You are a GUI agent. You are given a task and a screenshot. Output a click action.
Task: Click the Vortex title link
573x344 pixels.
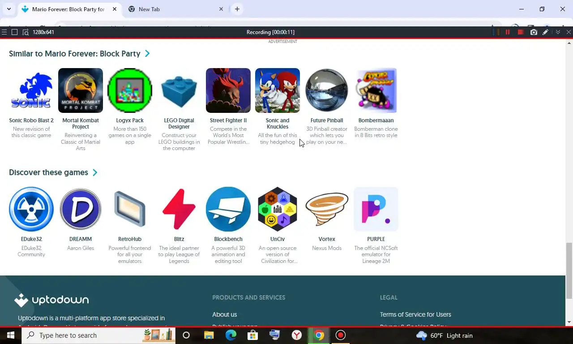[327, 239]
